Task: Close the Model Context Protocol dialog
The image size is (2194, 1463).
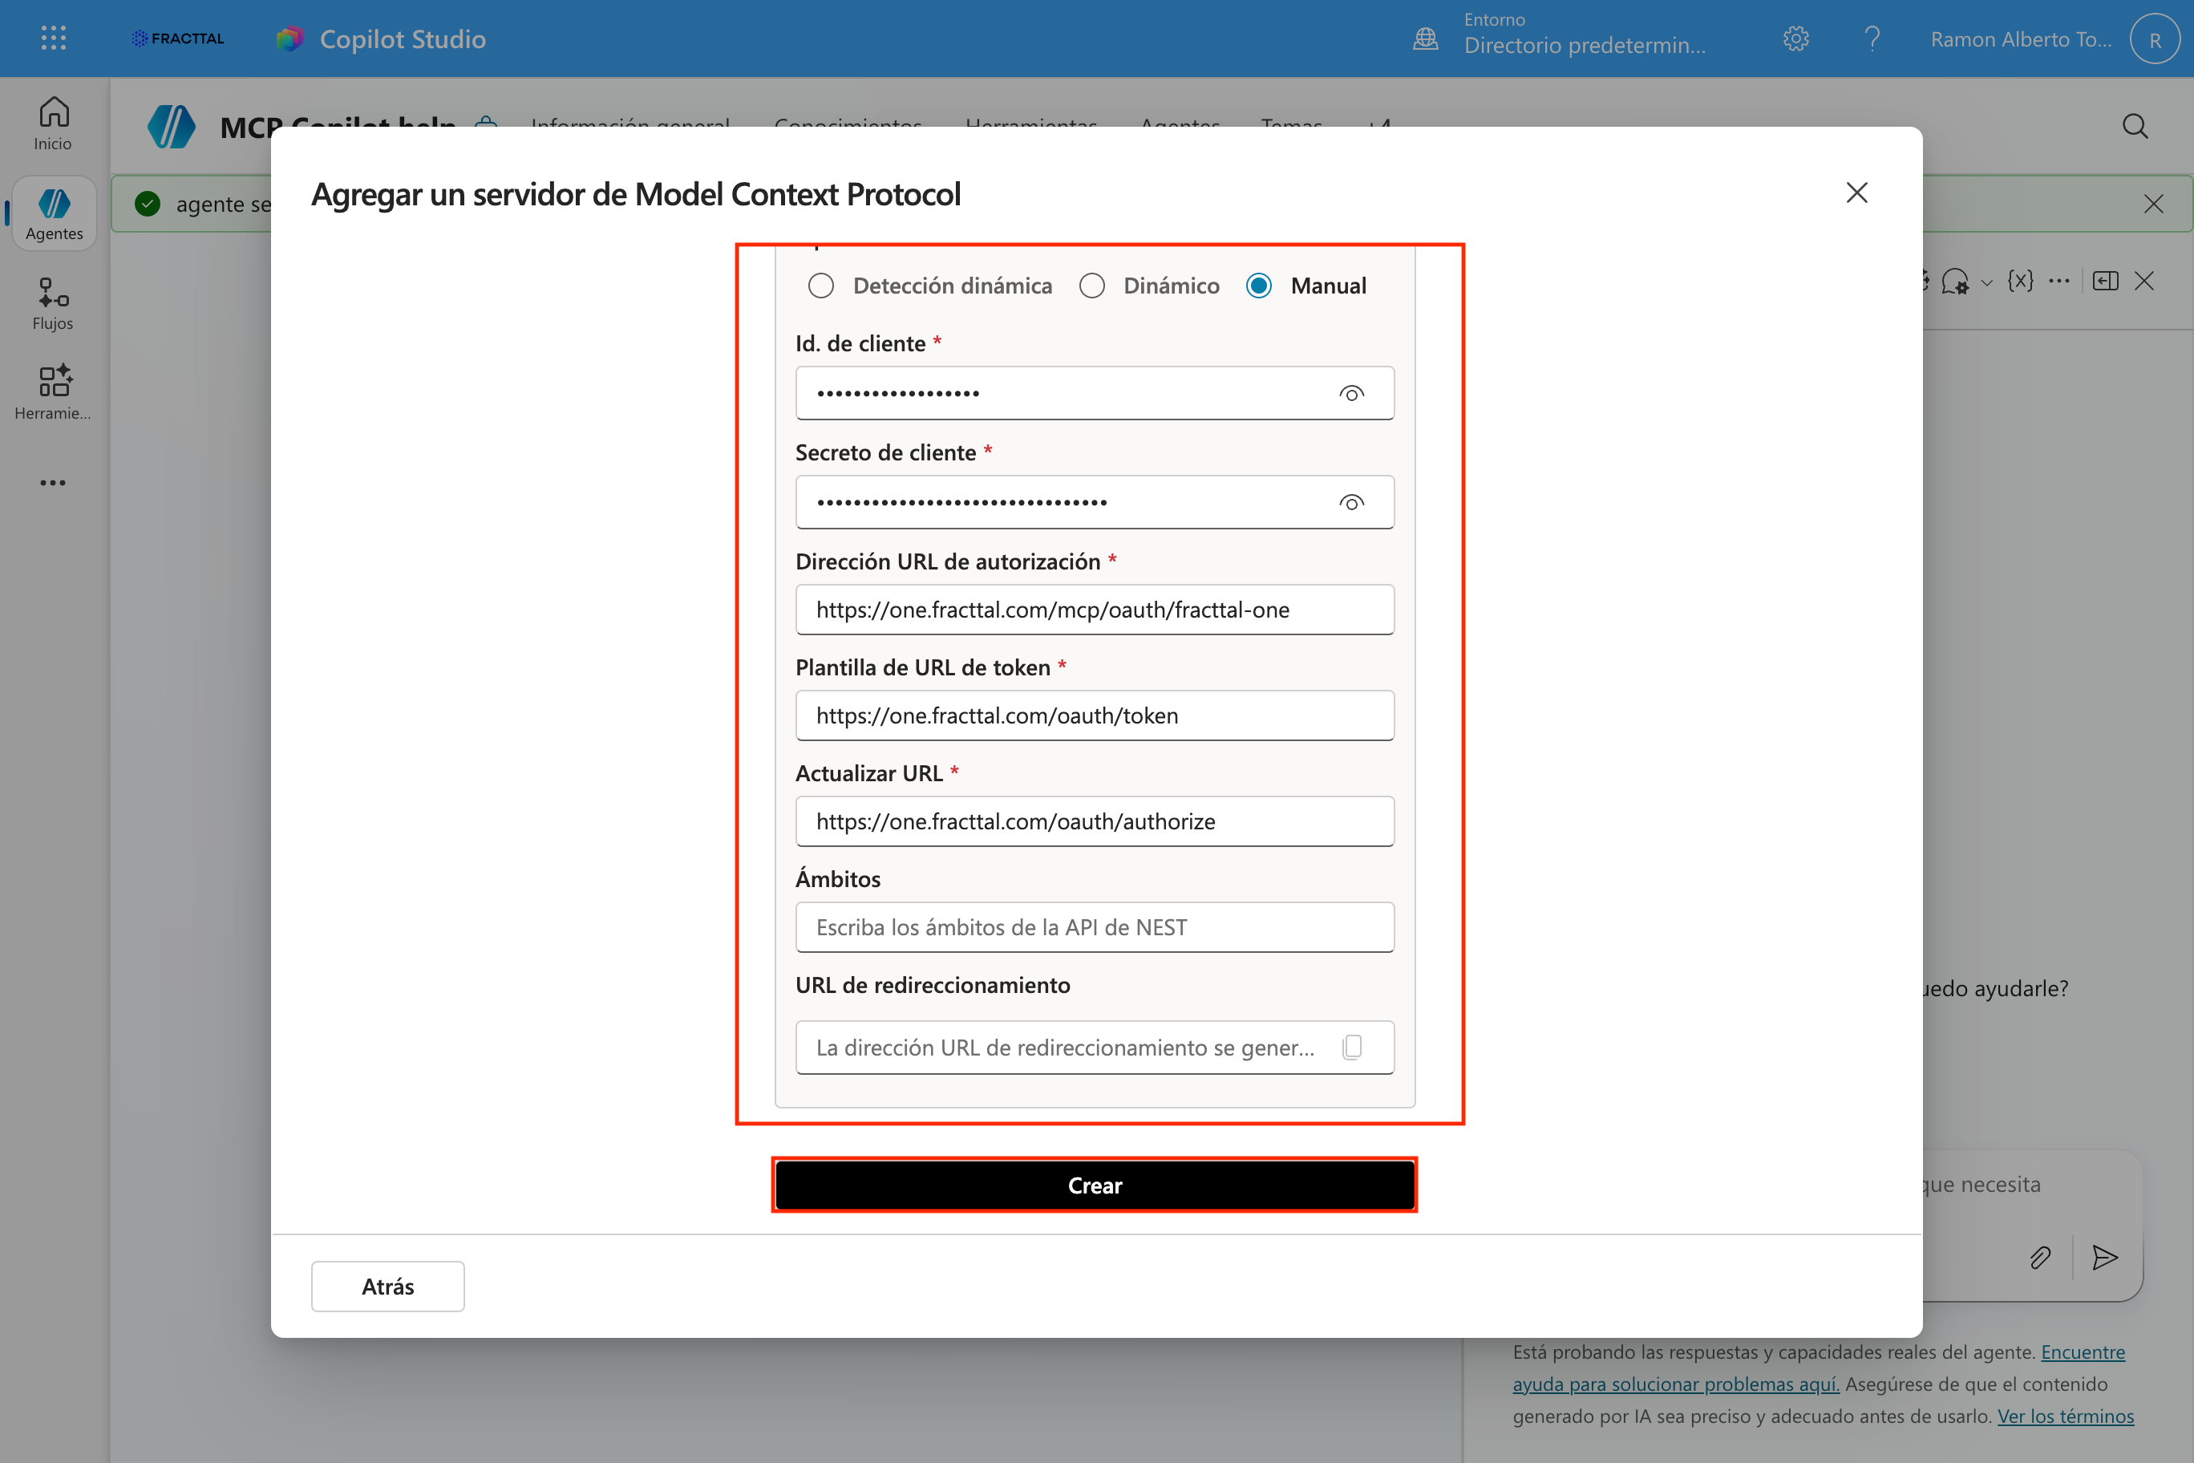Action: [1856, 193]
